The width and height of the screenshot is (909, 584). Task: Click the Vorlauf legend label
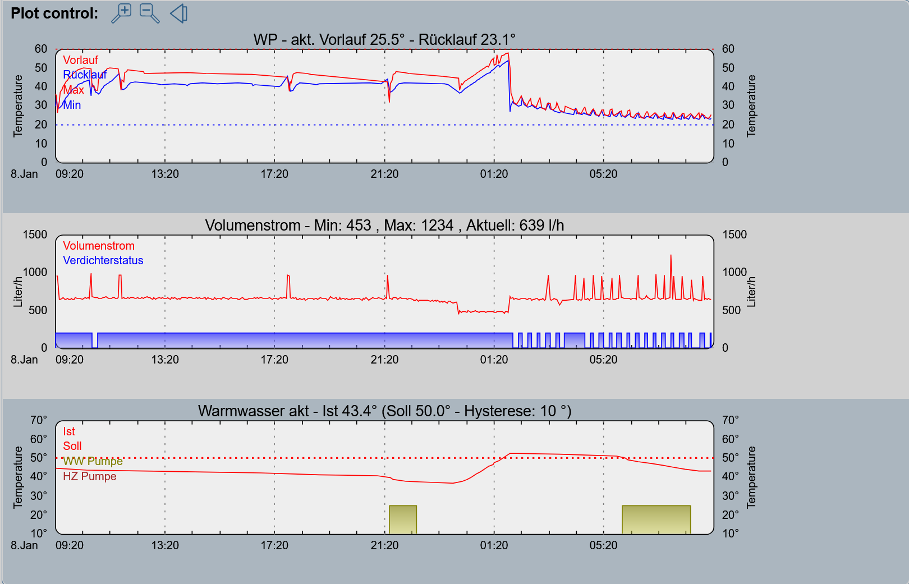click(x=80, y=60)
